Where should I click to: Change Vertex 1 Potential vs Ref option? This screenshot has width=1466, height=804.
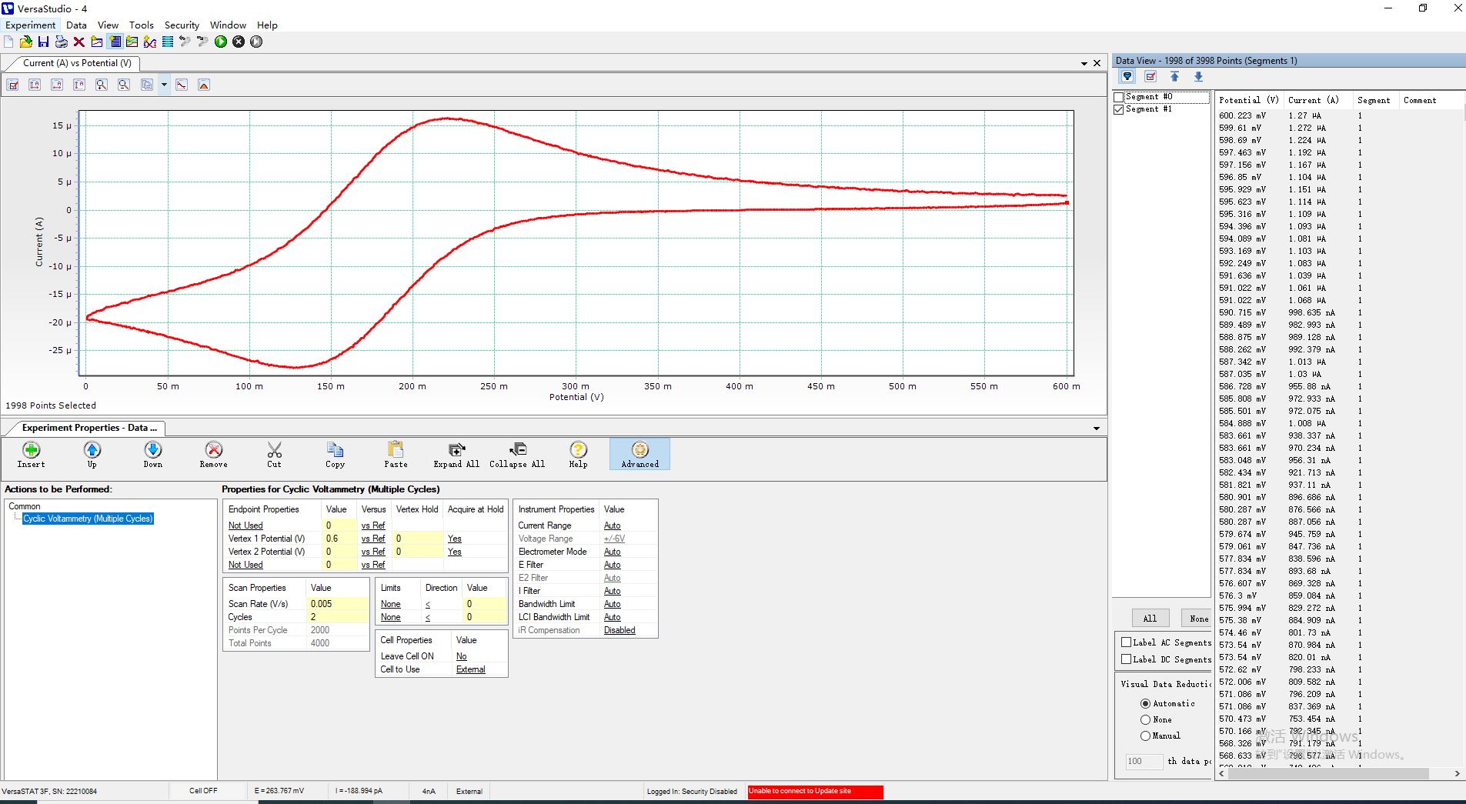point(373,539)
